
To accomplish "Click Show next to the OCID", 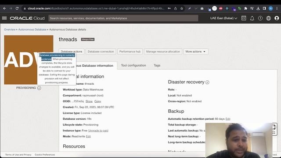I will pyautogui.click(x=89, y=101).
